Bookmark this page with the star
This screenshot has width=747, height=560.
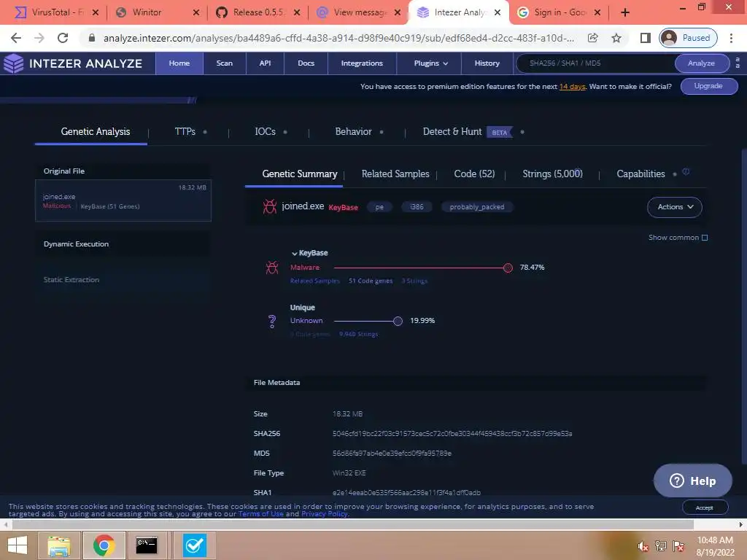coord(616,38)
